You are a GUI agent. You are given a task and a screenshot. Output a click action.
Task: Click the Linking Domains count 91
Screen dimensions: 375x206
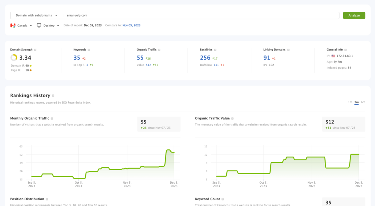267,58
